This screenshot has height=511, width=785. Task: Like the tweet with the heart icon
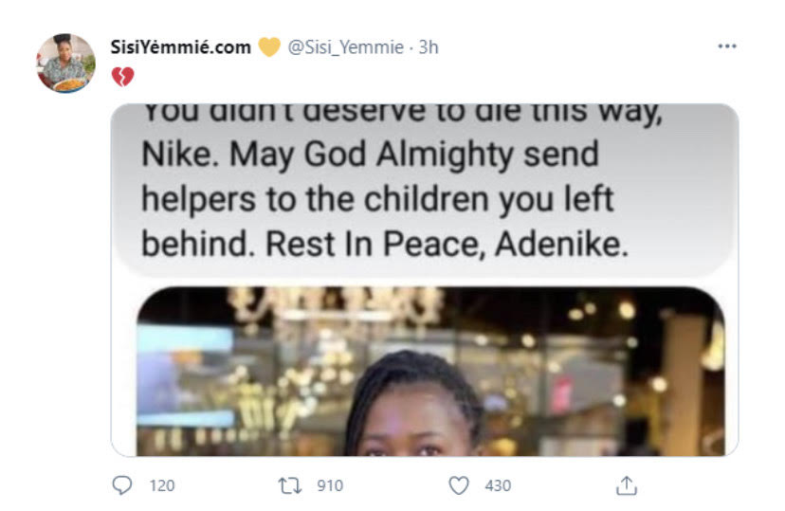pos(459,485)
